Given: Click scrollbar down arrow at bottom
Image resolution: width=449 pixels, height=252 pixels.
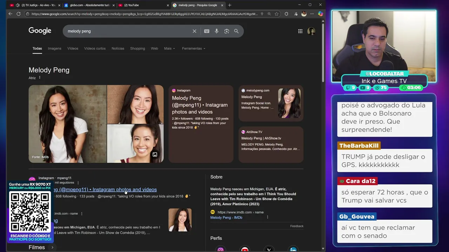Looking at the screenshot, I should coord(323,249).
